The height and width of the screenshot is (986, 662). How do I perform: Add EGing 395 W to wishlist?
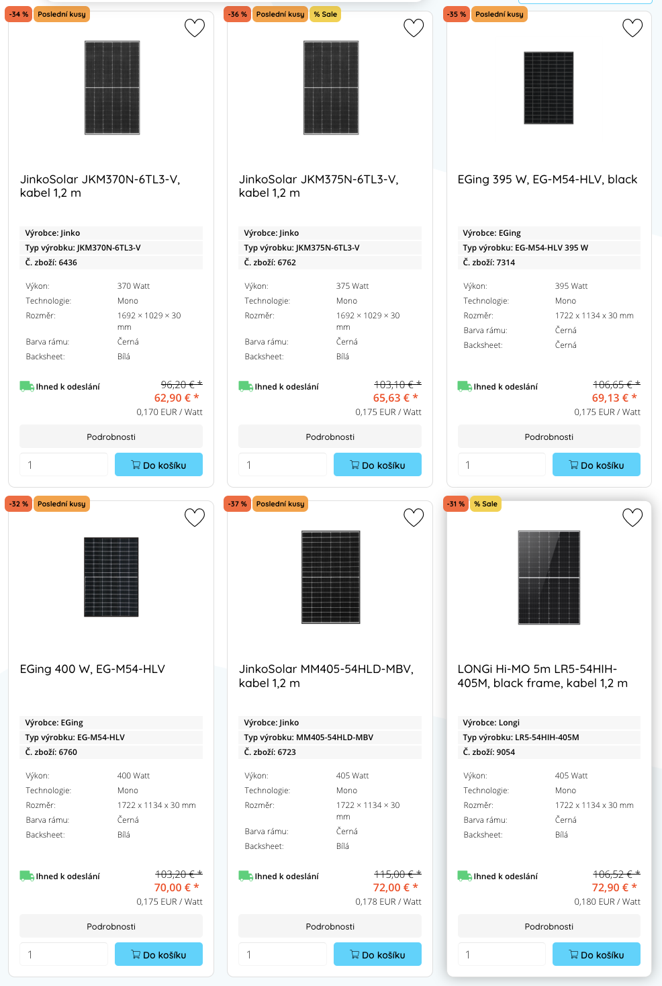[x=632, y=28]
